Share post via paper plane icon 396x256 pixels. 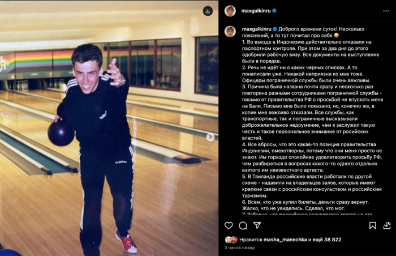[x=257, y=225]
